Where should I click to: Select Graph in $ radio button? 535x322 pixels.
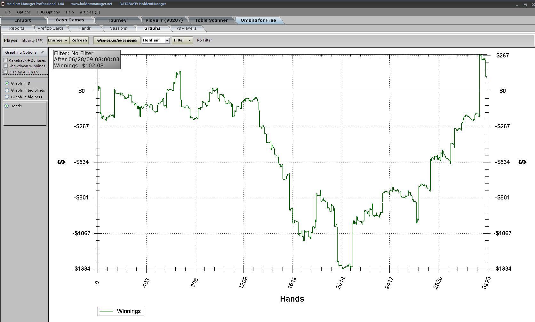(x=7, y=83)
